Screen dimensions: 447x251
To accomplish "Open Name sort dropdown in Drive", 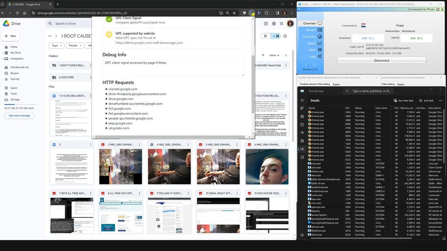I will click(x=274, y=55).
